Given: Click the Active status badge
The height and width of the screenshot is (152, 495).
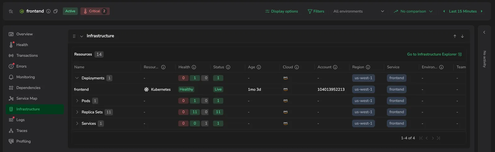Looking at the screenshot, I should coord(70,11).
